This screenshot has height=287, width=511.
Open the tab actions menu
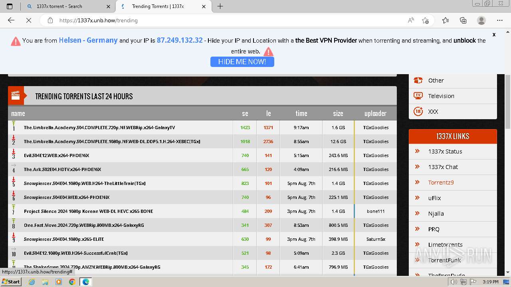pos(10,6)
